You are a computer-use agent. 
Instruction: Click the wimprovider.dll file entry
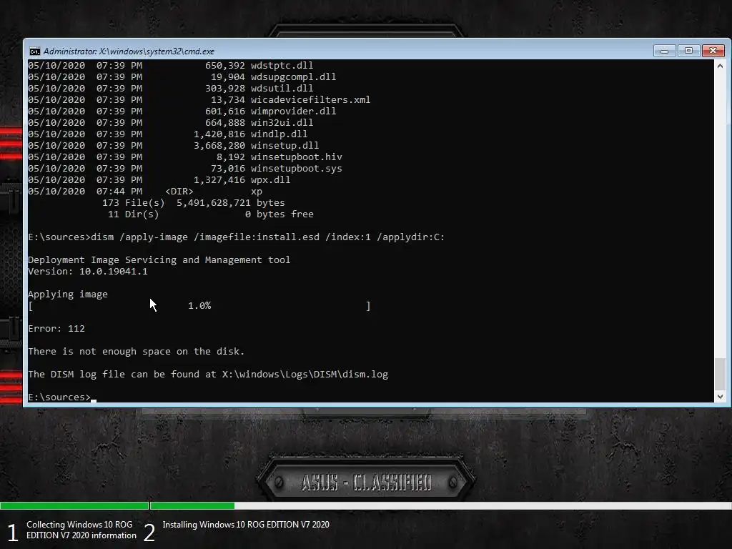pos(293,111)
